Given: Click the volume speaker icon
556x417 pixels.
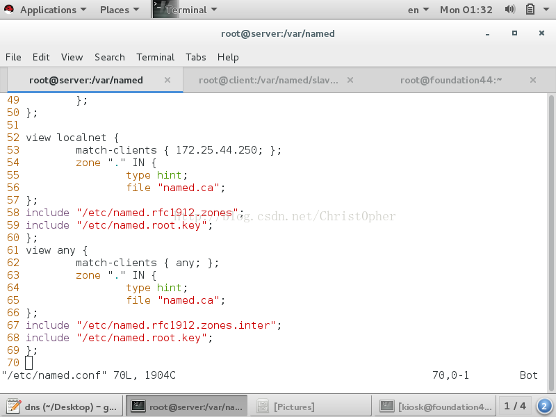Looking at the screenshot, I should point(509,9).
